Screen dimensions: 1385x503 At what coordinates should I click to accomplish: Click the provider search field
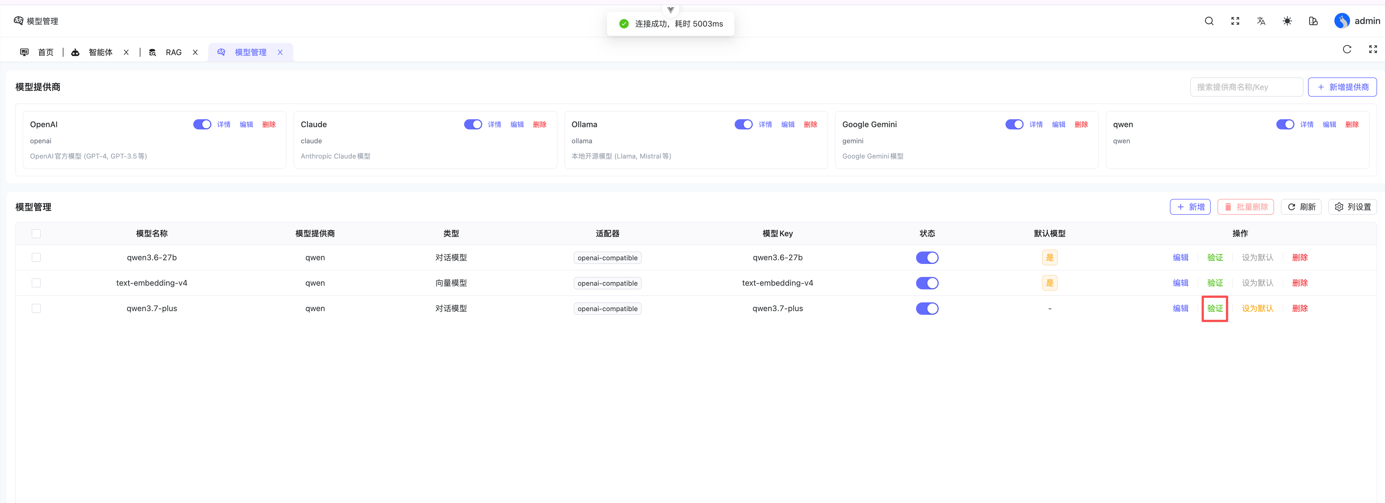tap(1246, 87)
